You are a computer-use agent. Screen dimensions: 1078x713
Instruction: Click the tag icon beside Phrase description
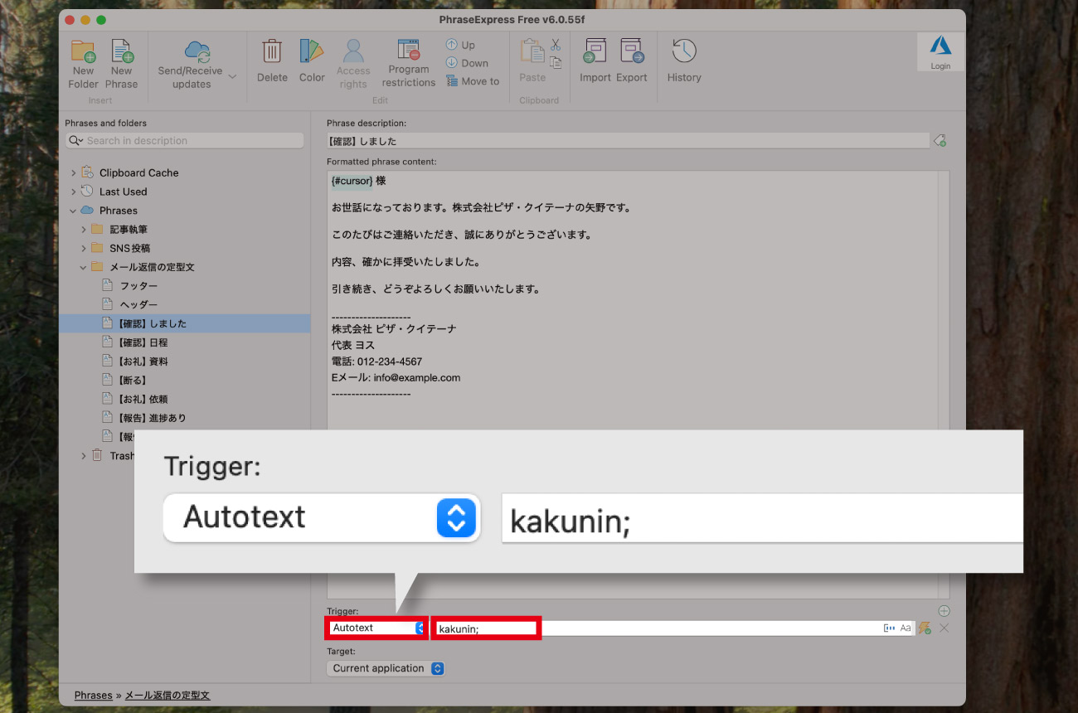click(x=940, y=141)
